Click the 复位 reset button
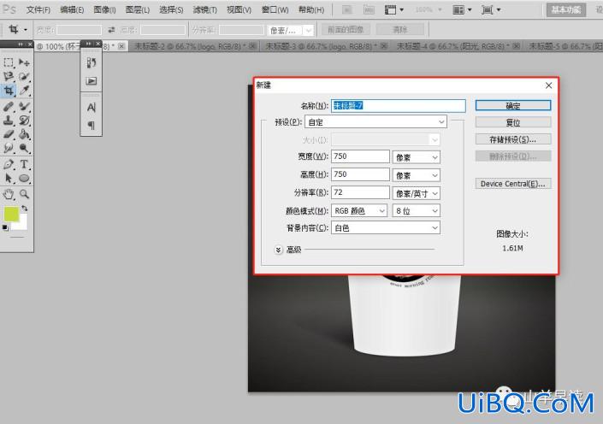This screenshot has width=603, height=424. pos(513,122)
